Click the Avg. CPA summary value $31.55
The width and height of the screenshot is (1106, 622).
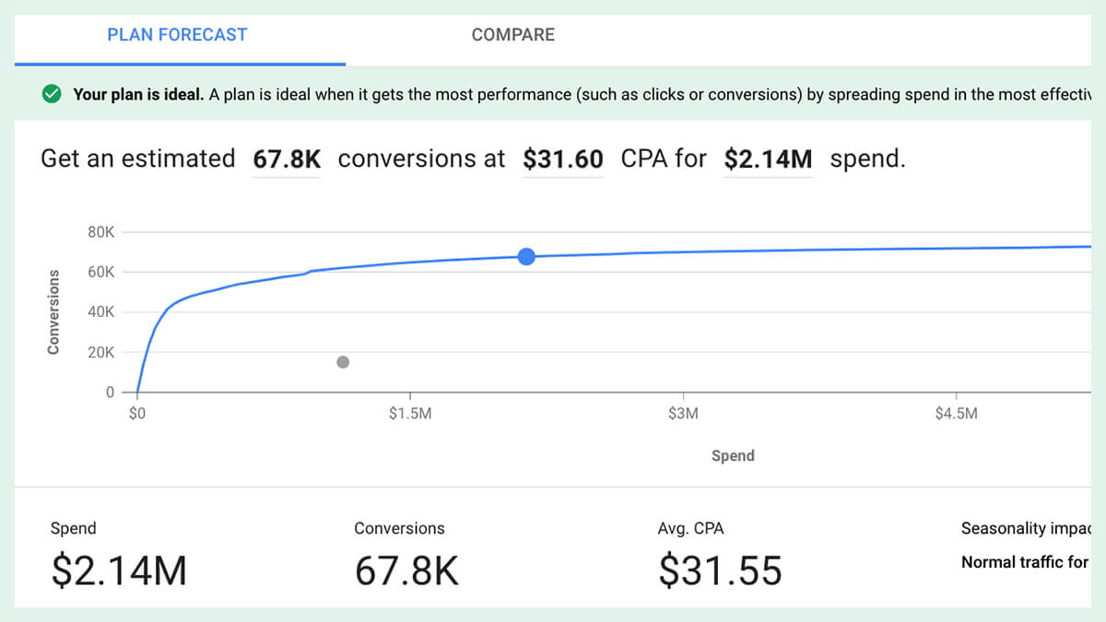[721, 571]
